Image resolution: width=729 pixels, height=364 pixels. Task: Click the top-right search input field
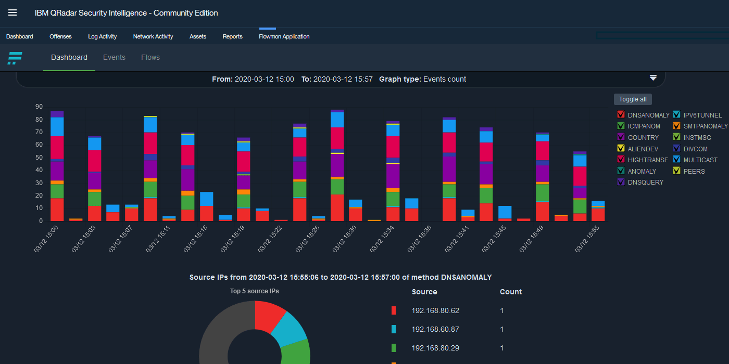(x=662, y=35)
